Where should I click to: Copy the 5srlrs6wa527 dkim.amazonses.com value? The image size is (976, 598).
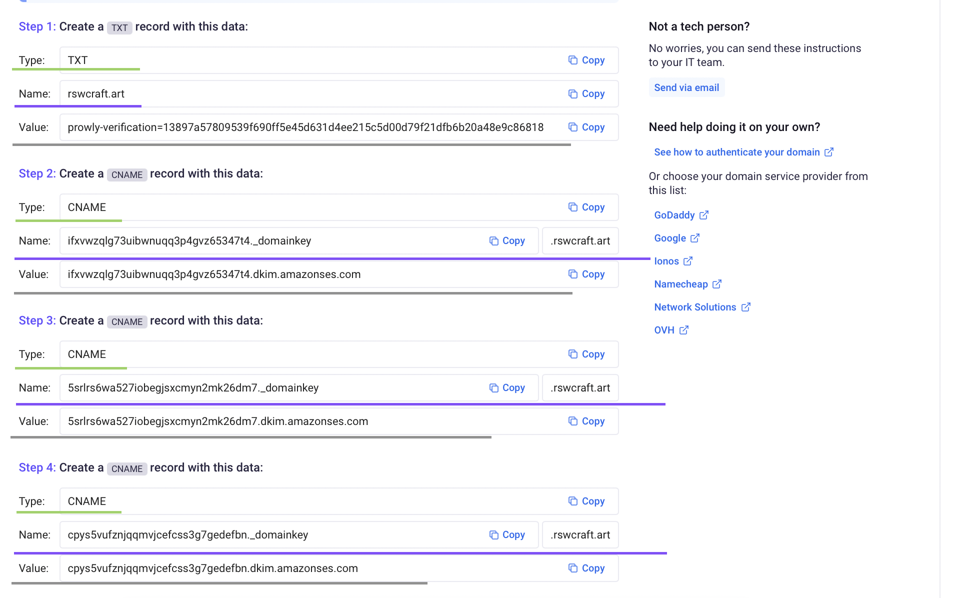(x=586, y=421)
